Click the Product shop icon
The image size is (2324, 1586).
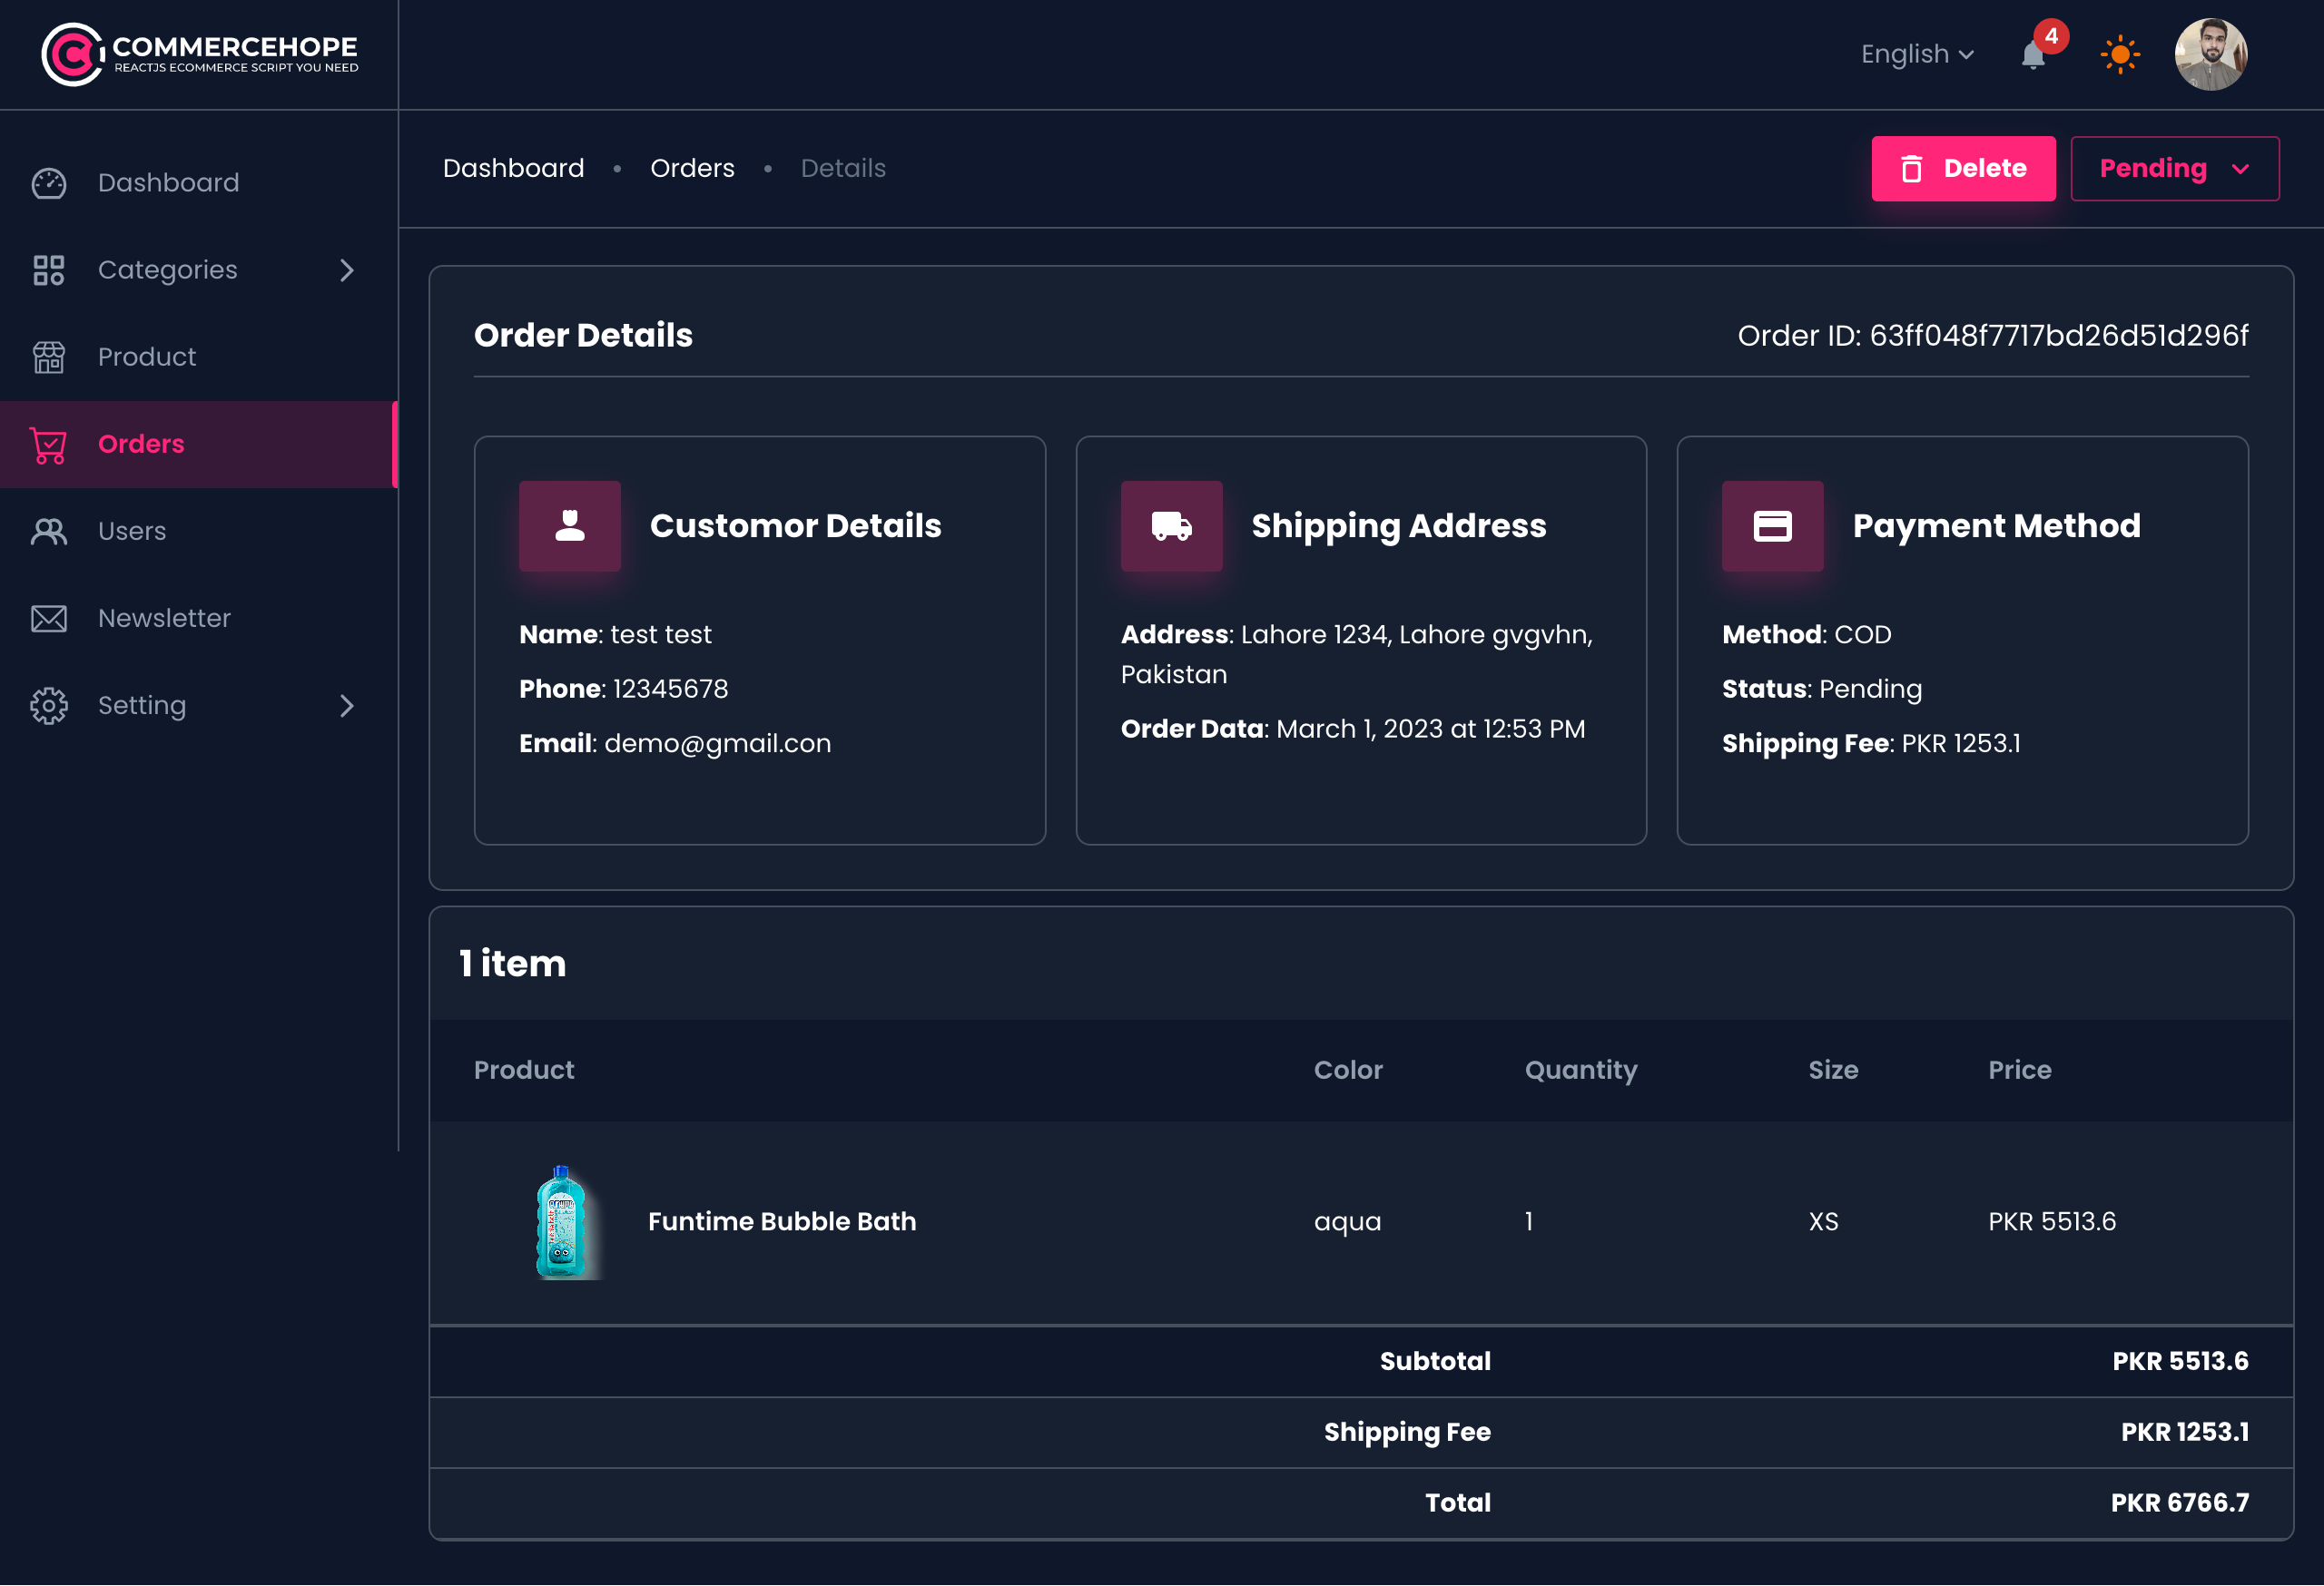(x=47, y=357)
